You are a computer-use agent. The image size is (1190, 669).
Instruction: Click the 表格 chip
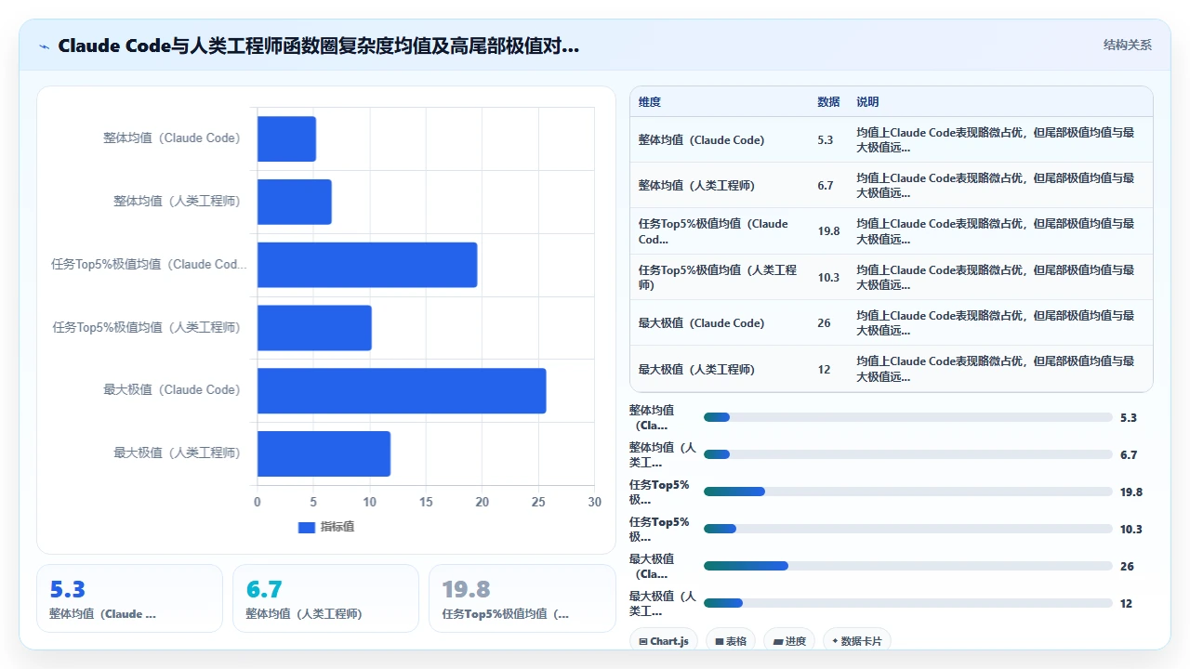click(731, 640)
